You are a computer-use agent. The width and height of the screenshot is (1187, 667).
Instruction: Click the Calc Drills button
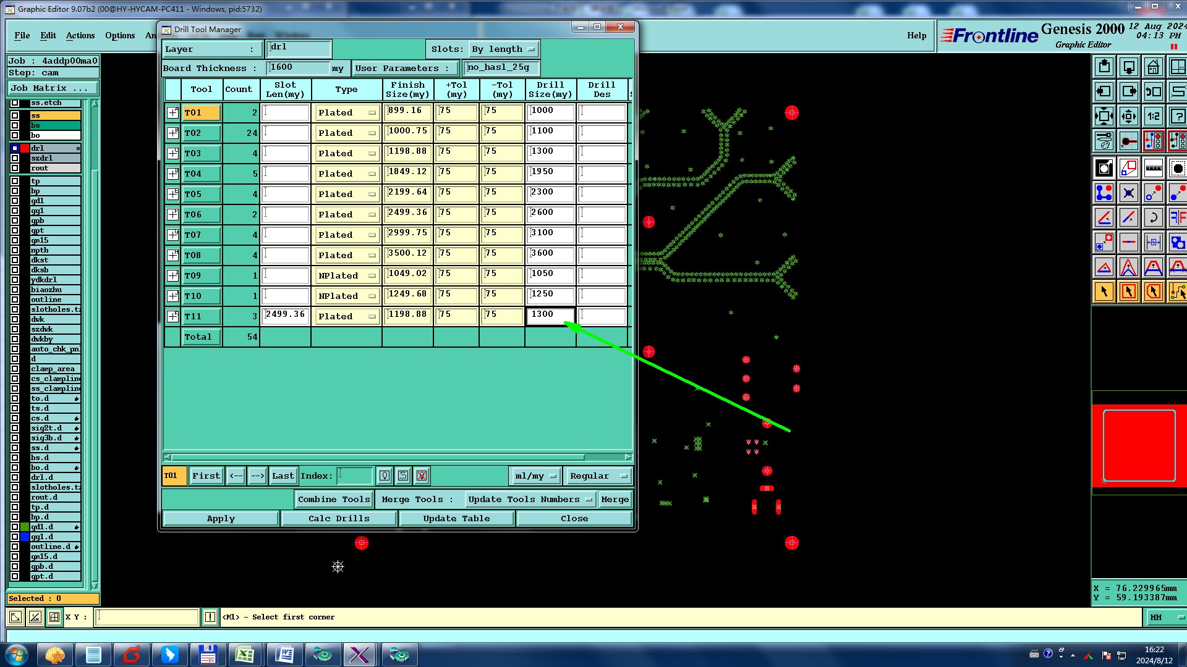(339, 519)
